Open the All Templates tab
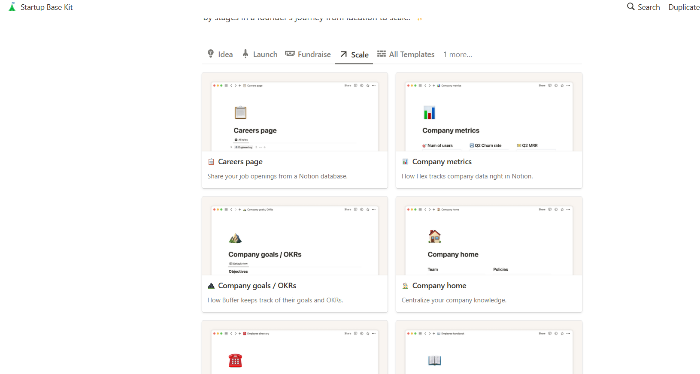Image resolution: width=700 pixels, height=374 pixels. (406, 54)
